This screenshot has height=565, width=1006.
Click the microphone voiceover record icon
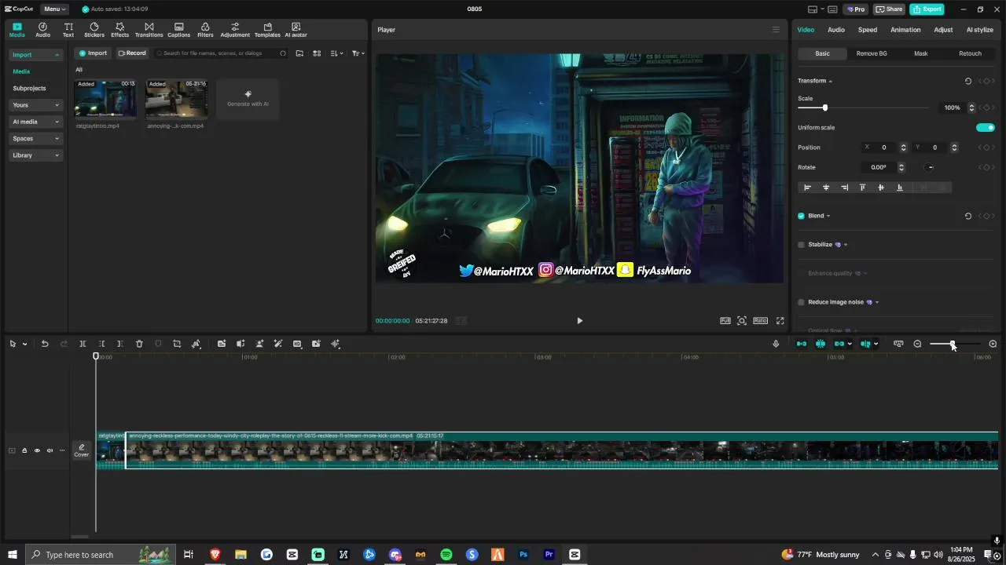776,344
